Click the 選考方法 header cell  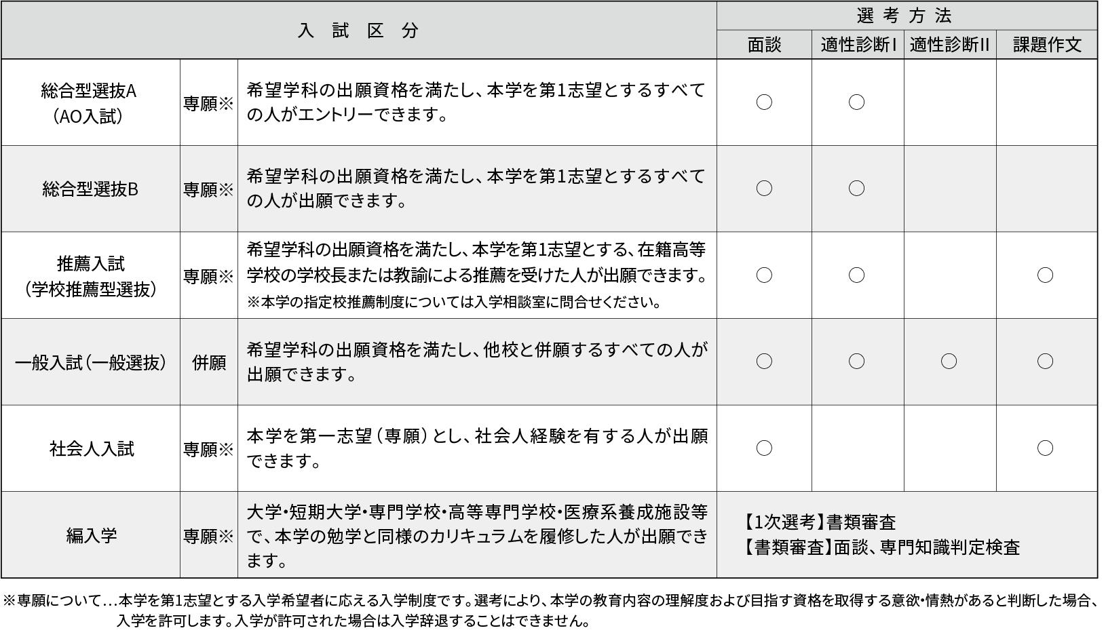[x=906, y=16]
